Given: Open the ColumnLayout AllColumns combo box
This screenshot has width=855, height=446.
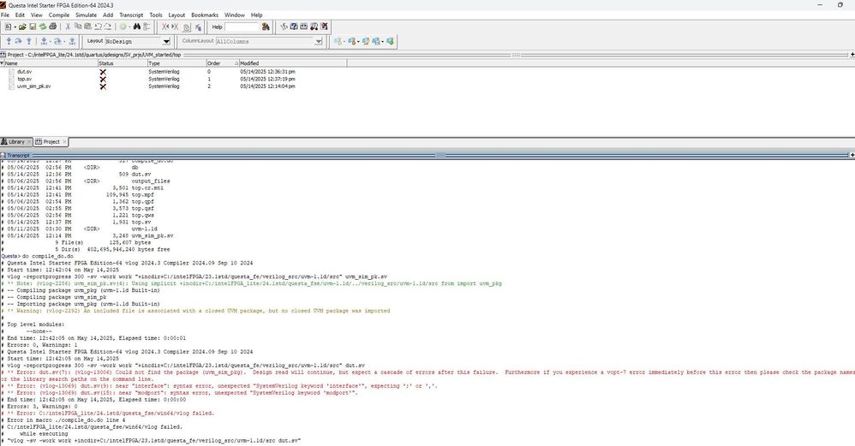Looking at the screenshot, I should [269, 41].
